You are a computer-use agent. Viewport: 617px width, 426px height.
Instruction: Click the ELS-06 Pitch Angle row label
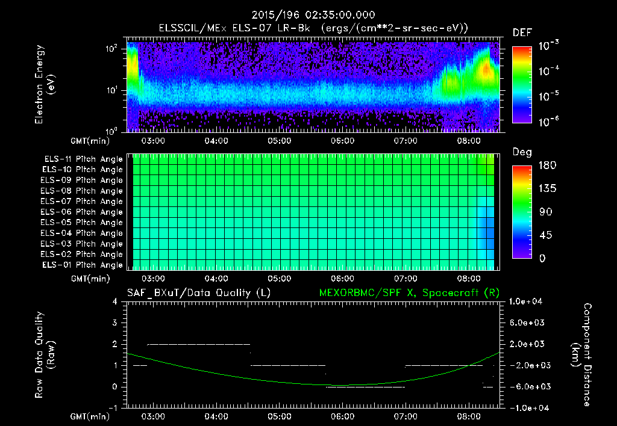coord(81,212)
